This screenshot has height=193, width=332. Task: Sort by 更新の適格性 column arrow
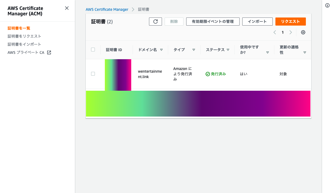[x=305, y=52]
